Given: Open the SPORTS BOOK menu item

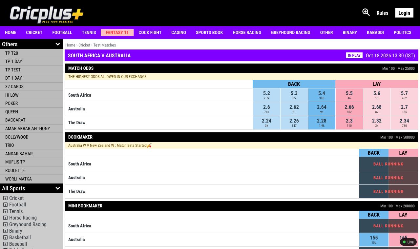Looking at the screenshot, I should point(209,32).
